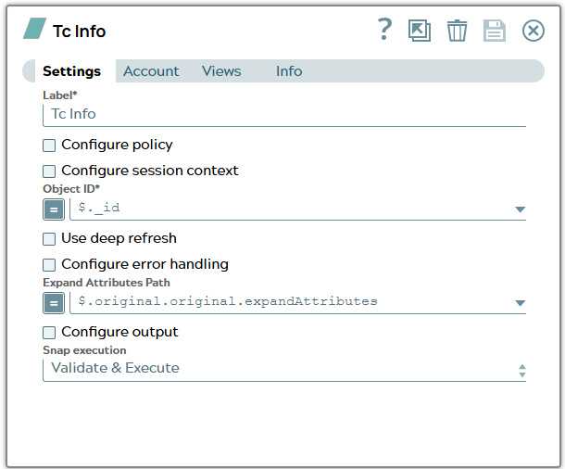The height and width of the screenshot is (469, 565).
Task: Click the Label input field
Action: [x=284, y=115]
